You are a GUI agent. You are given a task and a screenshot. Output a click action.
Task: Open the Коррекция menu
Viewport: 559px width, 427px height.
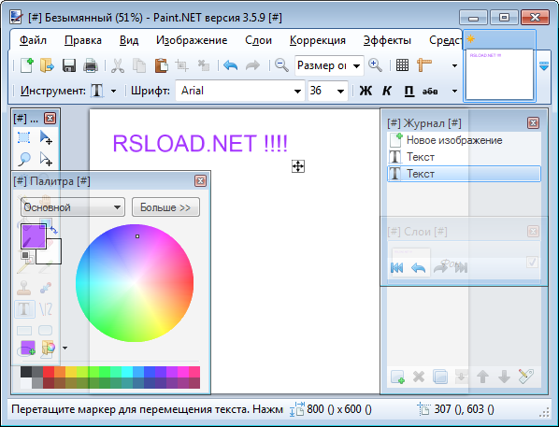(x=317, y=40)
